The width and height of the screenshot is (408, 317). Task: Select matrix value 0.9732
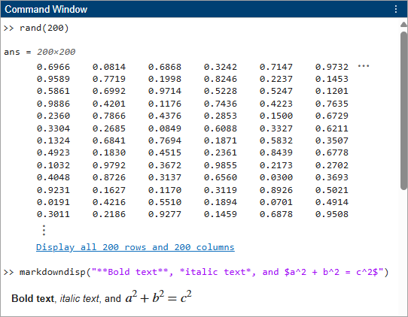332,67
